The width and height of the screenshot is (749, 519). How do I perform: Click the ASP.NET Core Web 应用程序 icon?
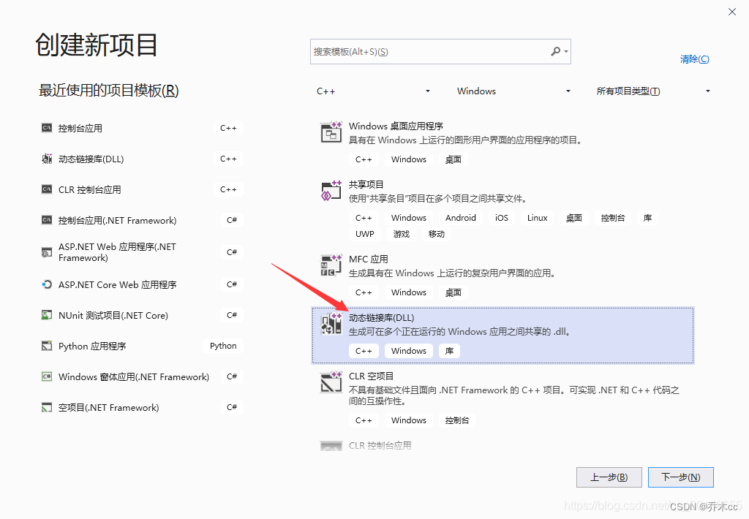tap(46, 284)
